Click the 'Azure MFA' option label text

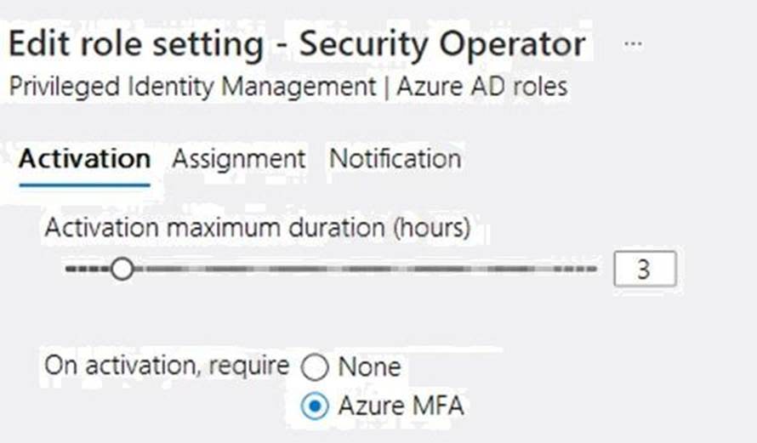click(401, 407)
